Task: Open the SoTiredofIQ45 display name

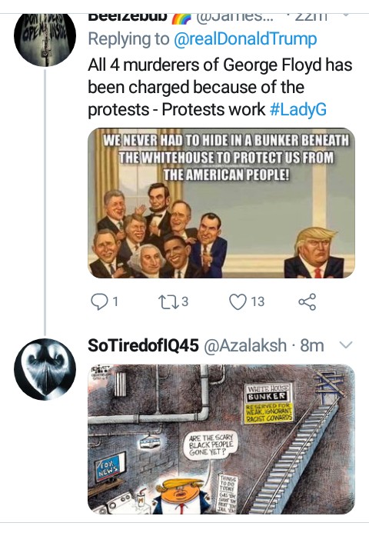Action: pos(143,345)
